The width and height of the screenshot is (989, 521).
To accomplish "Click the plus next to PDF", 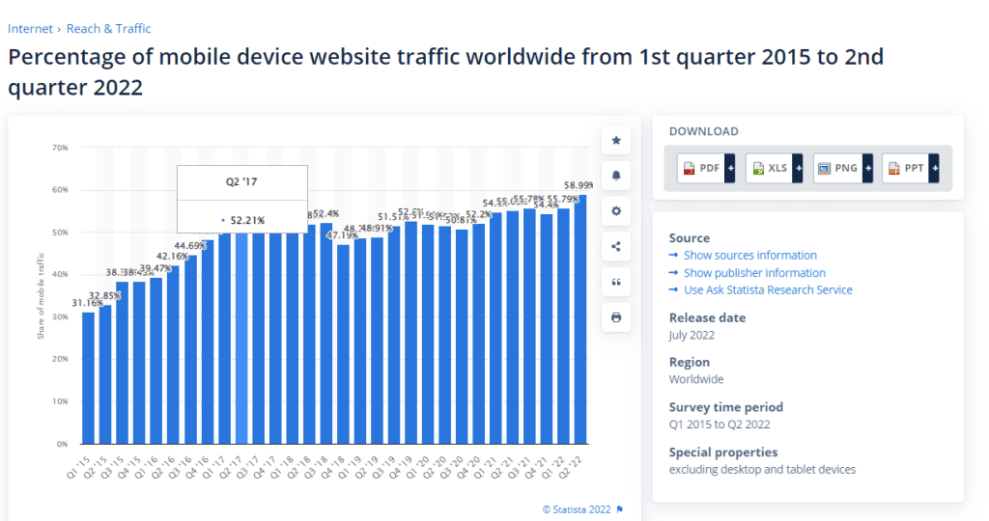I will pyautogui.click(x=730, y=168).
